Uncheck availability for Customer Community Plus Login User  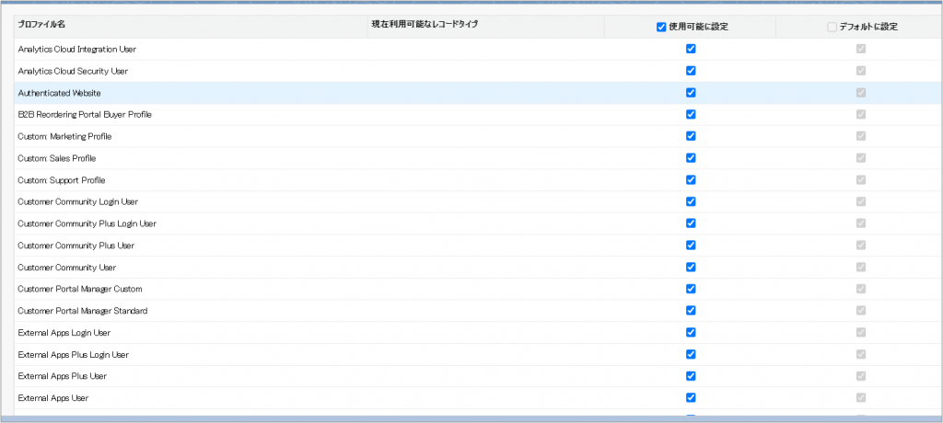point(691,223)
